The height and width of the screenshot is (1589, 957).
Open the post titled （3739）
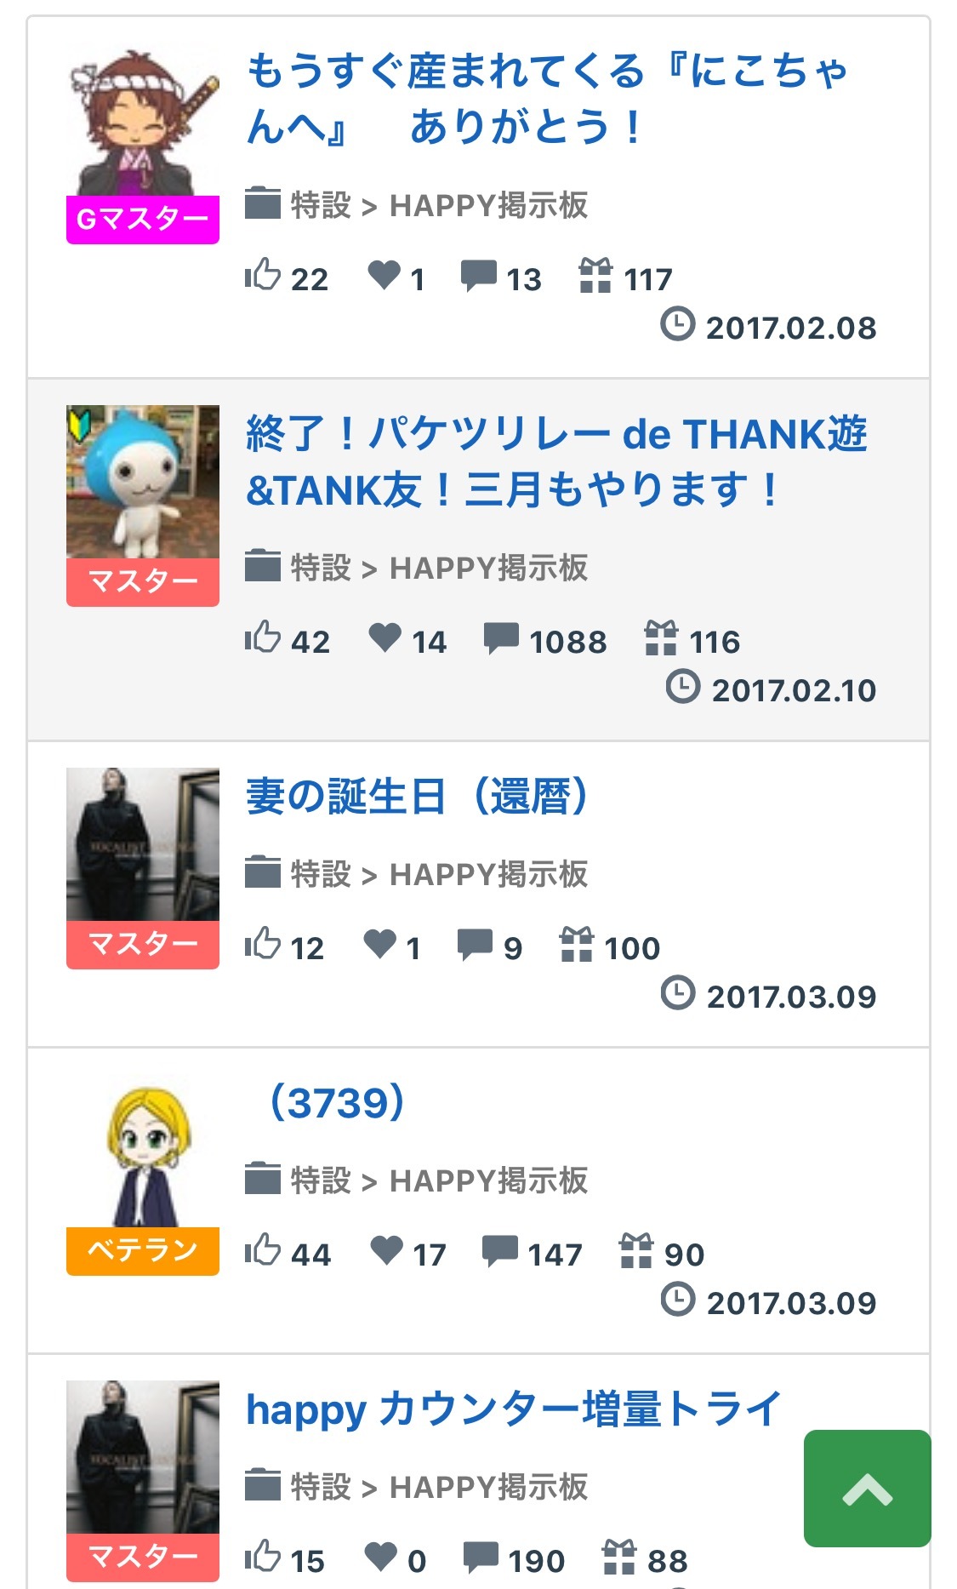(337, 1103)
